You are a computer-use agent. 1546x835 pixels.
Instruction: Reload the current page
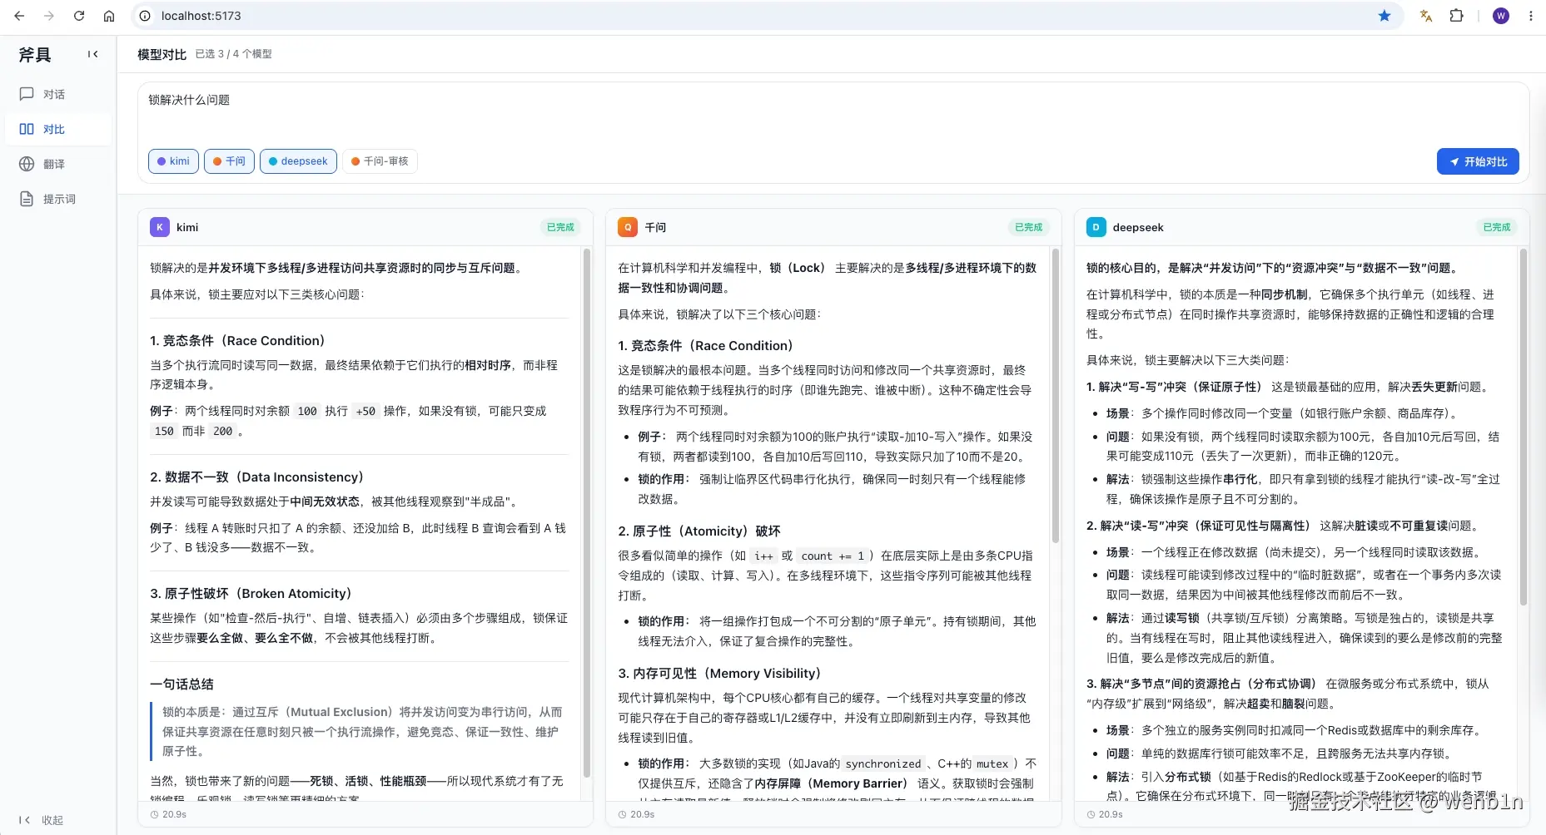click(79, 16)
